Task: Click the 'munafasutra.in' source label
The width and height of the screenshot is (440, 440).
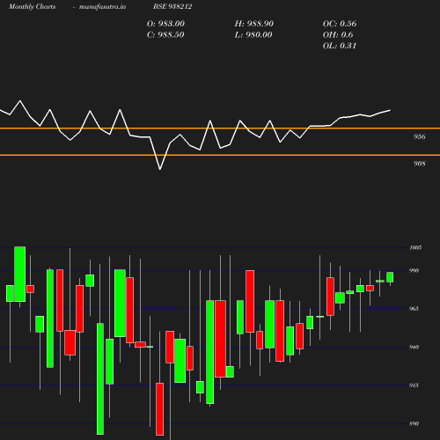Action: [x=102, y=6]
